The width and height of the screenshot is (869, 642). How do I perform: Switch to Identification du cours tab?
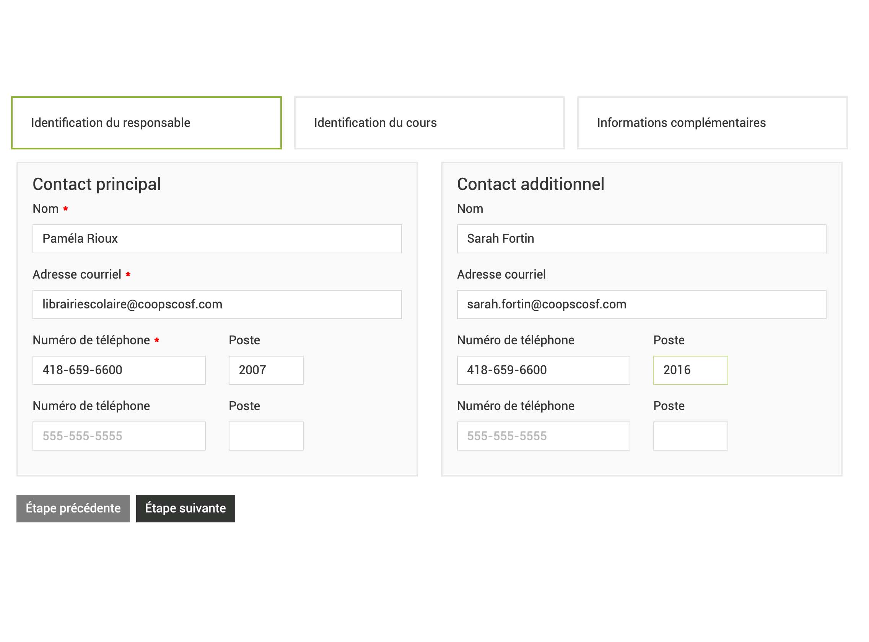pos(429,123)
